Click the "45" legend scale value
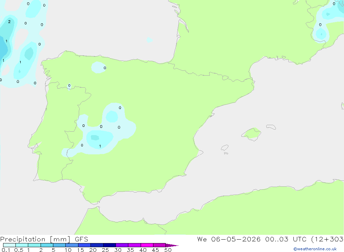Screen dimensions: 344x252 (x=155, y=250)
